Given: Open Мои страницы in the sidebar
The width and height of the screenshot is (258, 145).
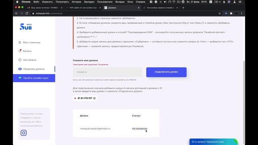Looking at the screenshot, I should click(x=31, y=42).
